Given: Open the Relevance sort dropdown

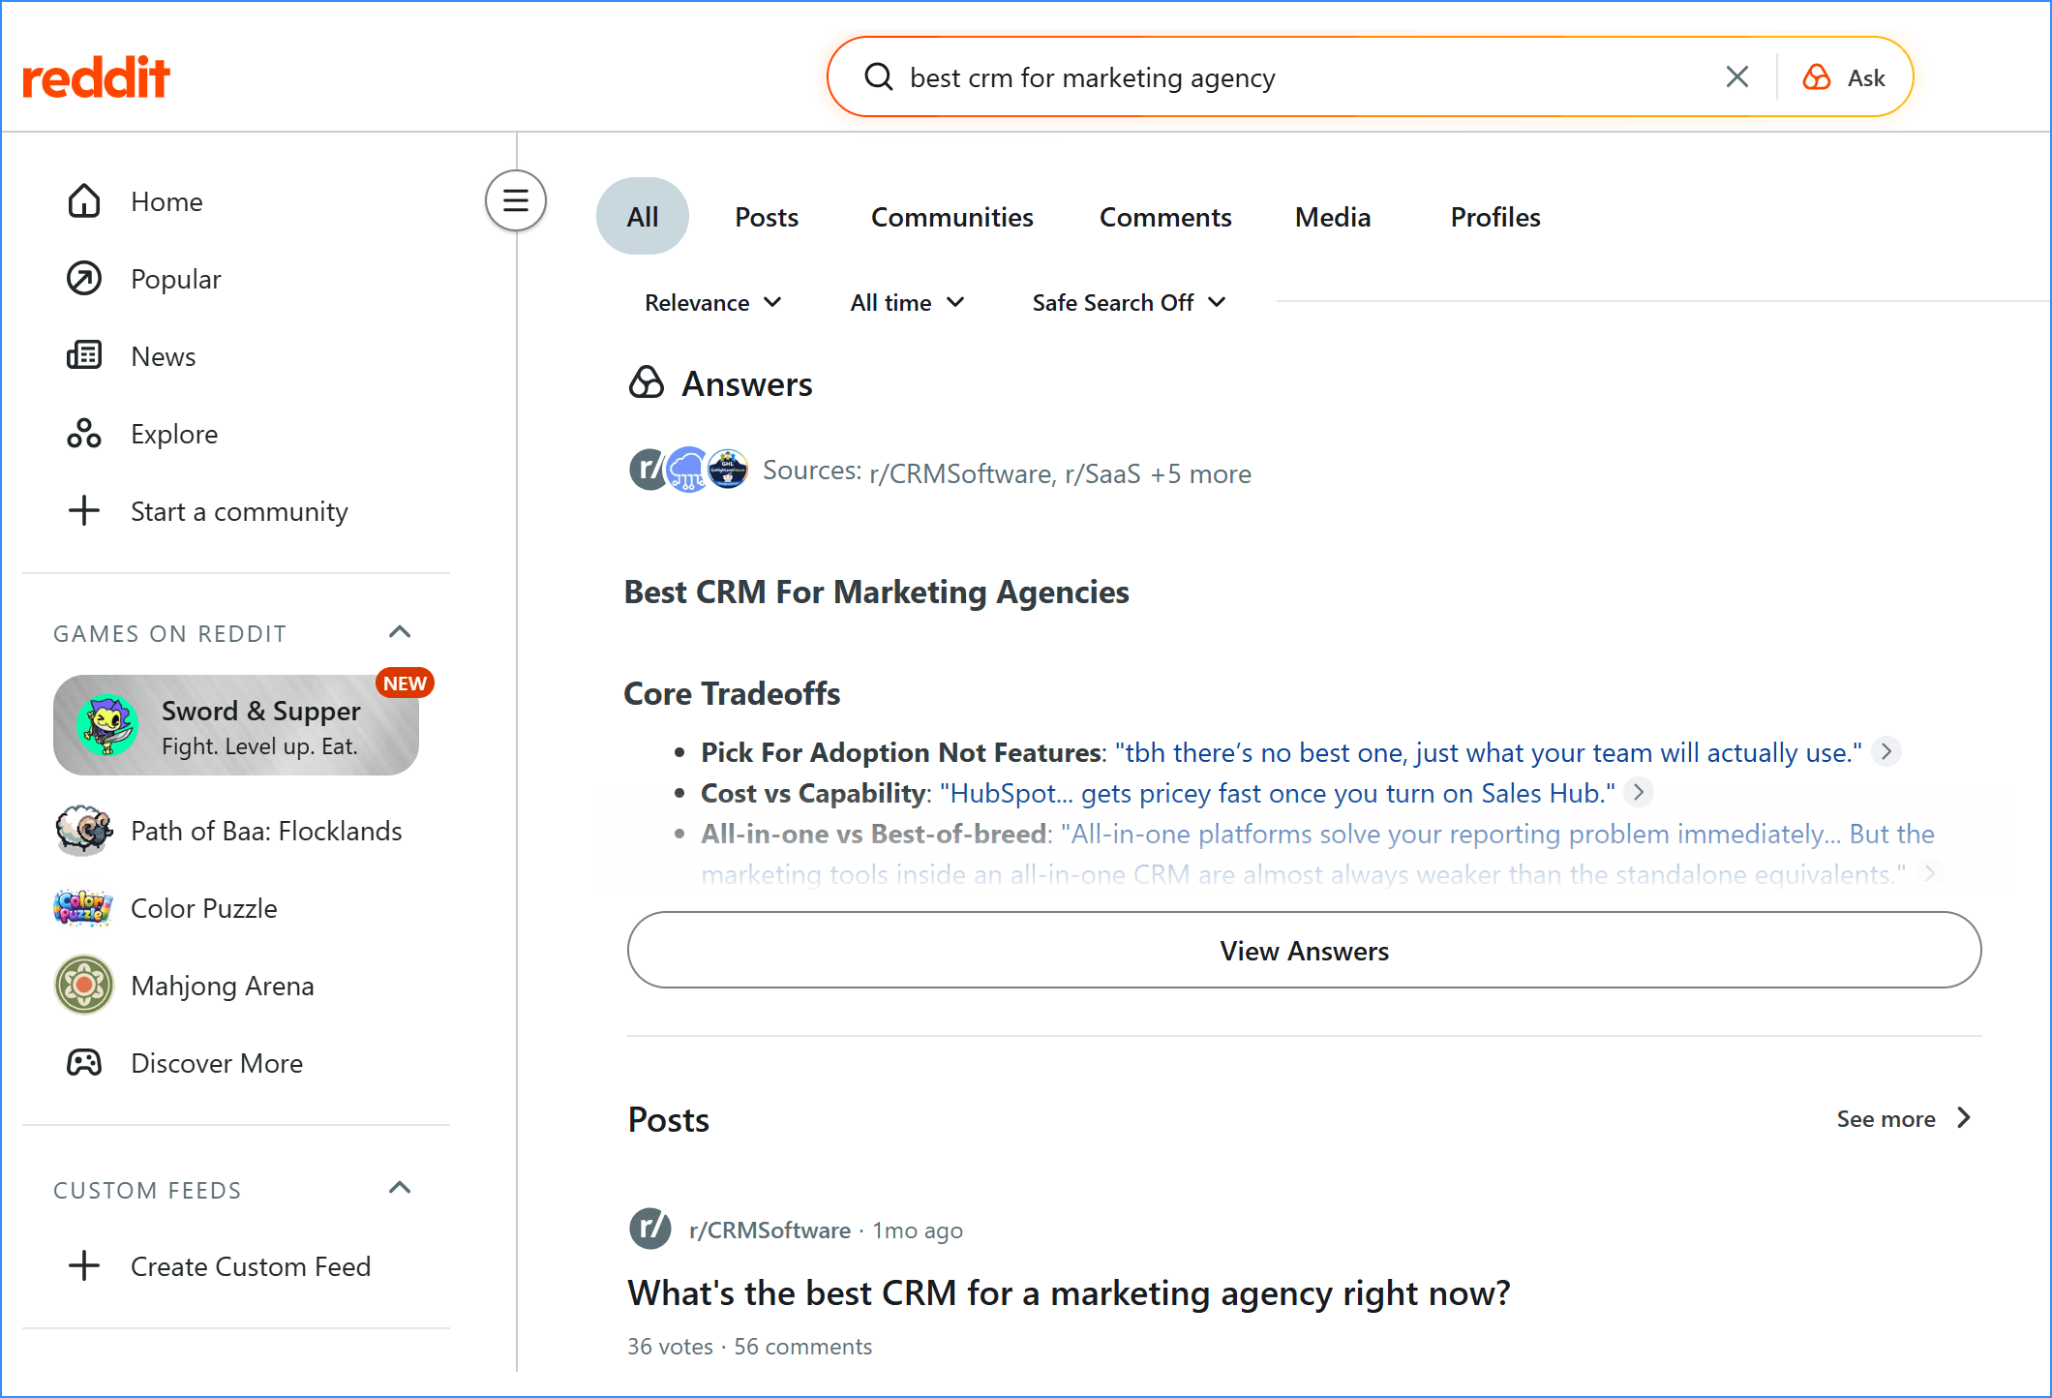Looking at the screenshot, I should point(713,303).
